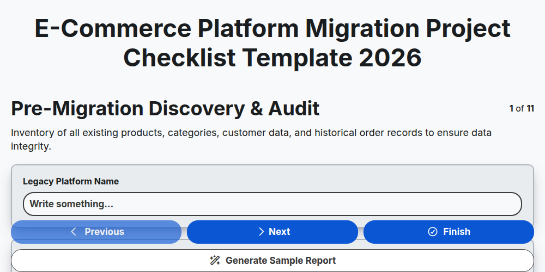Click the Previous button

click(x=96, y=232)
